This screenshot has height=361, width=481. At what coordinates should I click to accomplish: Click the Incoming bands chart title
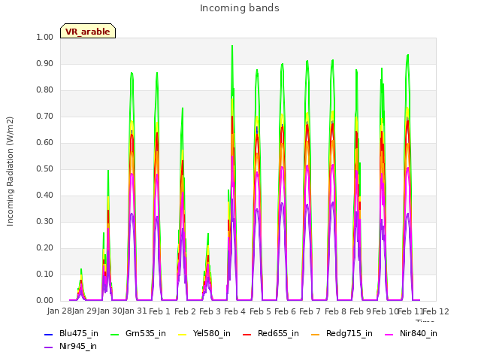tap(240, 8)
